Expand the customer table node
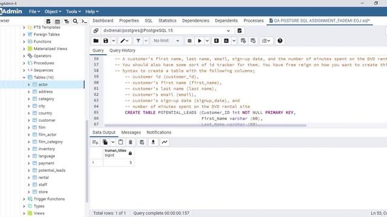Viewport: 387px width, 217px height. 28,121
